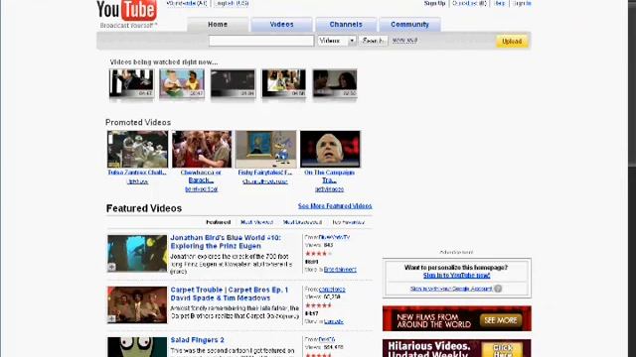
Task: Click Sign in with your Google Account link
Action: tap(451, 289)
